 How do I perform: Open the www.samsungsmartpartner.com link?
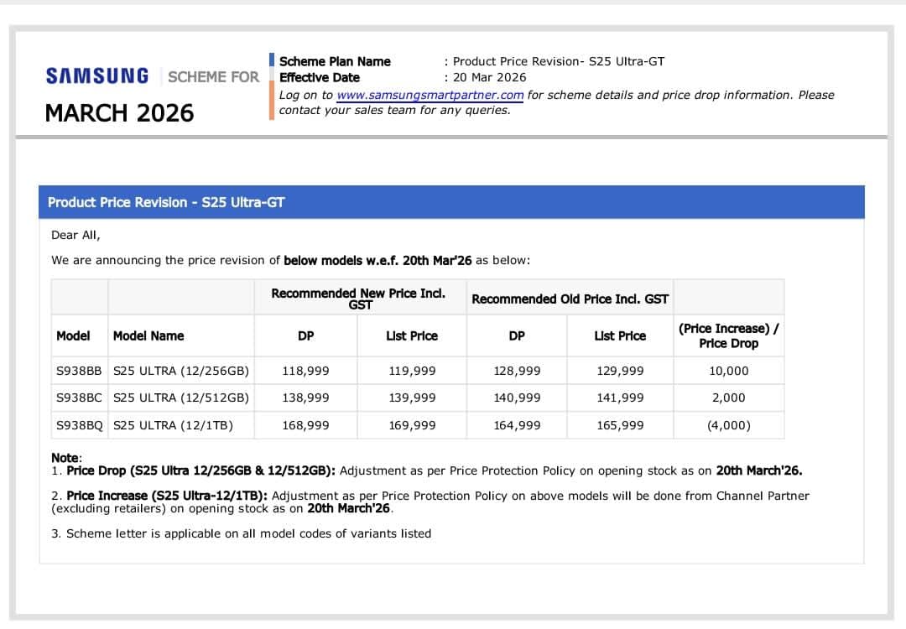[x=430, y=96]
